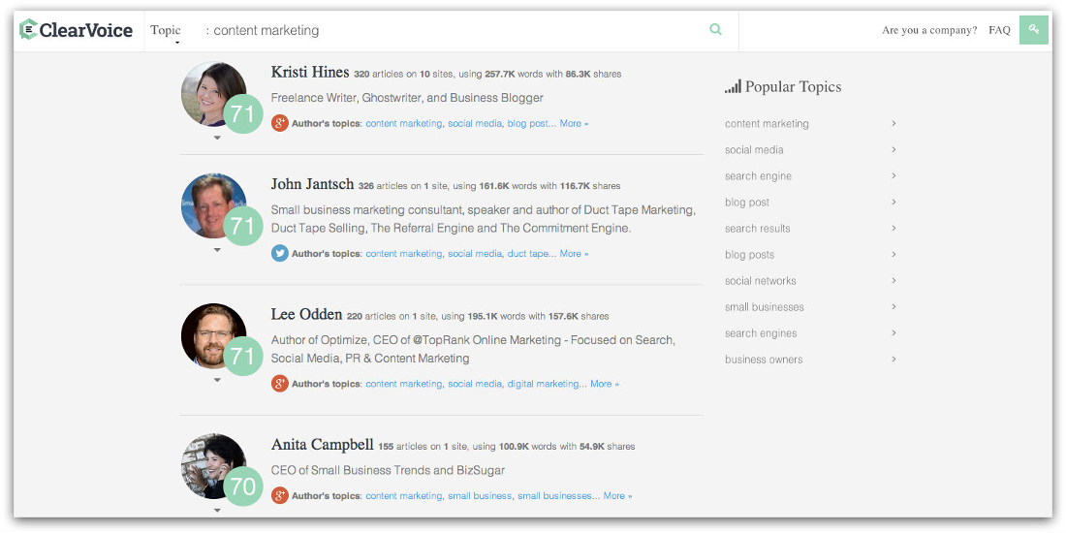The width and height of the screenshot is (1066, 533).
Task: Click Lee Odden score badge 71
Action: (242, 357)
